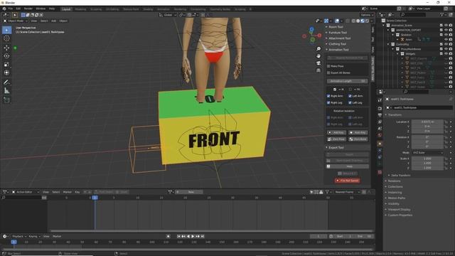Toggle the camera view icon
The image size is (455, 256).
pyautogui.click(x=318, y=63)
